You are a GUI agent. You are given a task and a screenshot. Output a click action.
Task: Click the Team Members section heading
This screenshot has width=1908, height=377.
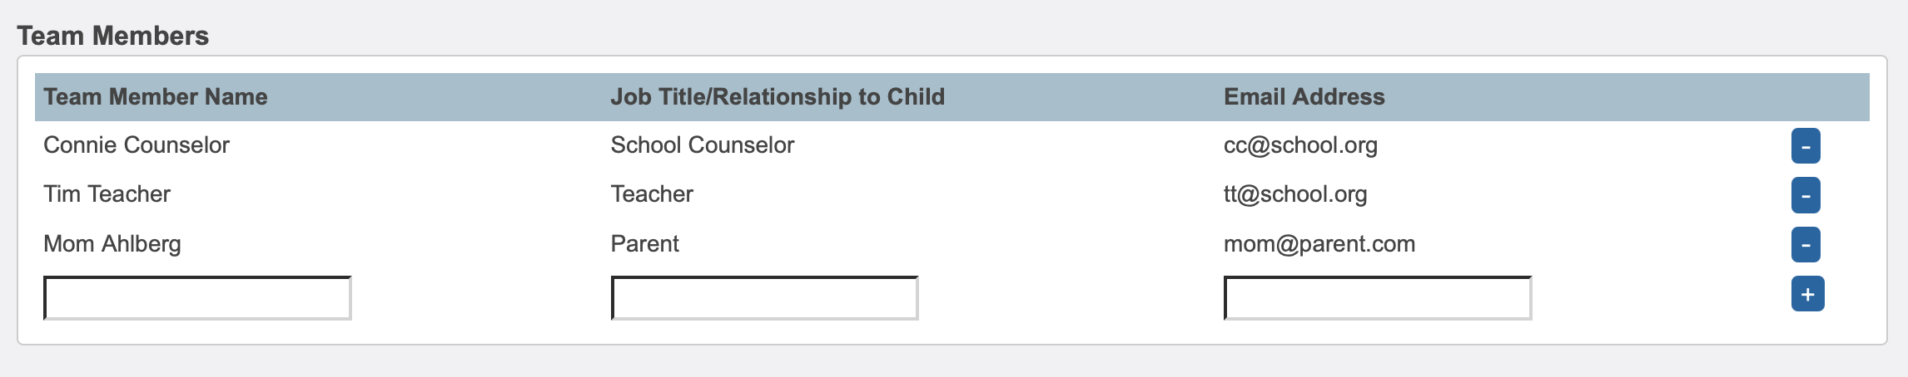click(113, 36)
